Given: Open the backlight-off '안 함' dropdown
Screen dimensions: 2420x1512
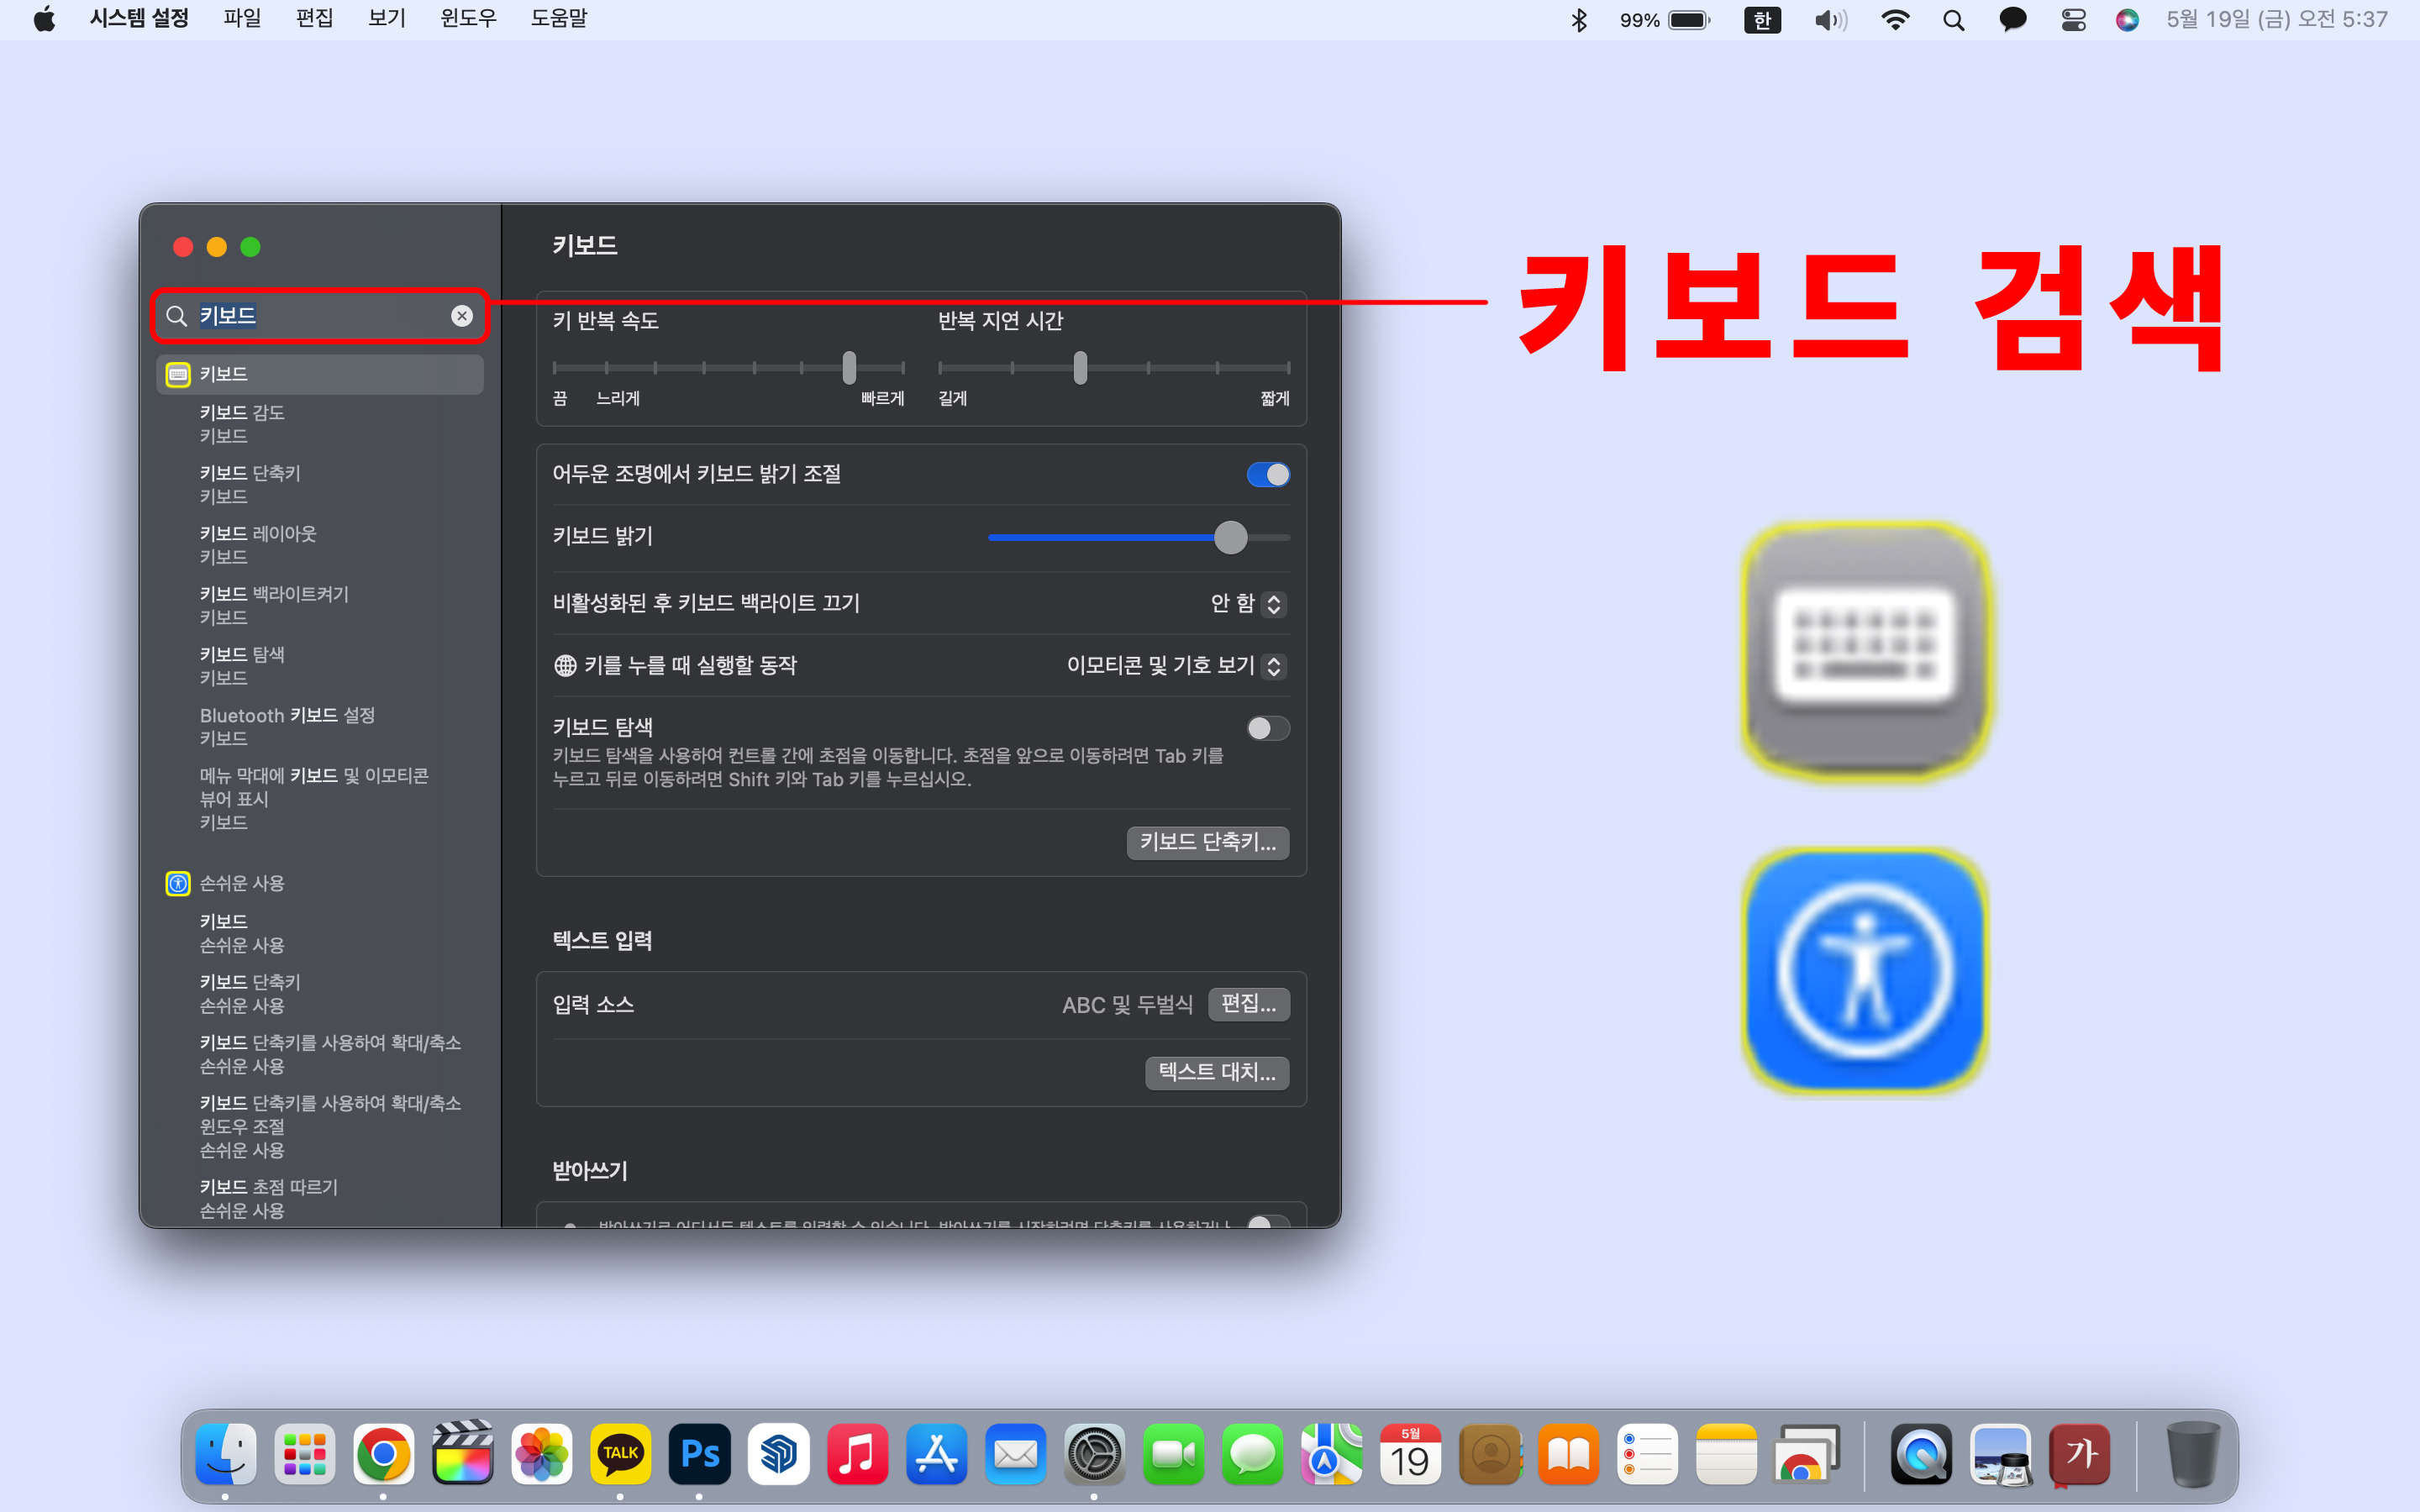Looking at the screenshot, I should [1247, 604].
